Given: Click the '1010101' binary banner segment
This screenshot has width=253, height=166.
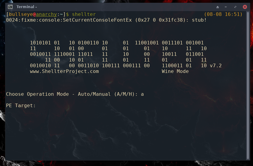Looking at the screenshot, I should click(x=40, y=43).
